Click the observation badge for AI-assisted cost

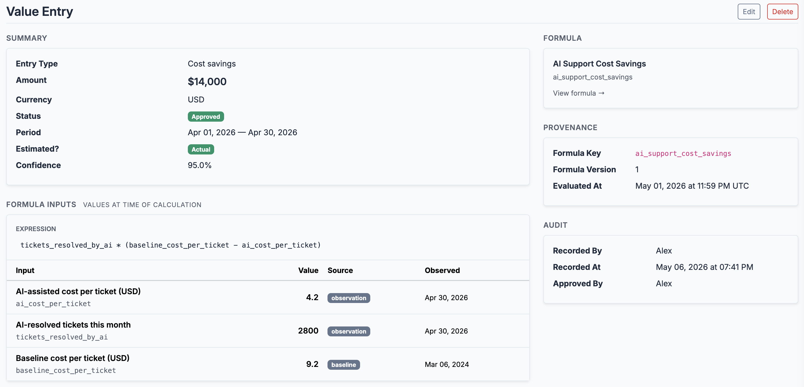[x=349, y=298]
